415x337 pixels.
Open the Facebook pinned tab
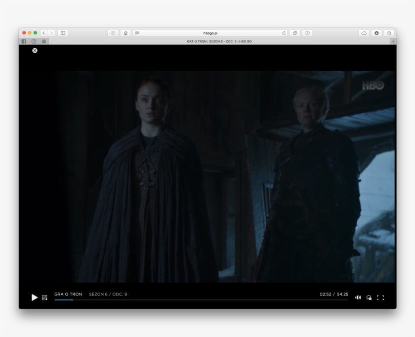point(24,41)
